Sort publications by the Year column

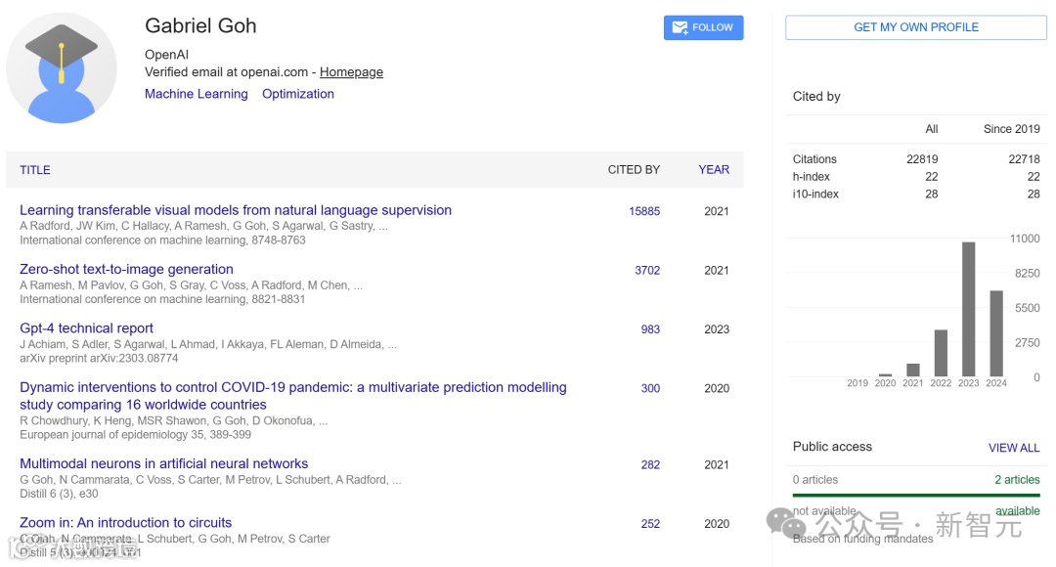pyautogui.click(x=714, y=170)
